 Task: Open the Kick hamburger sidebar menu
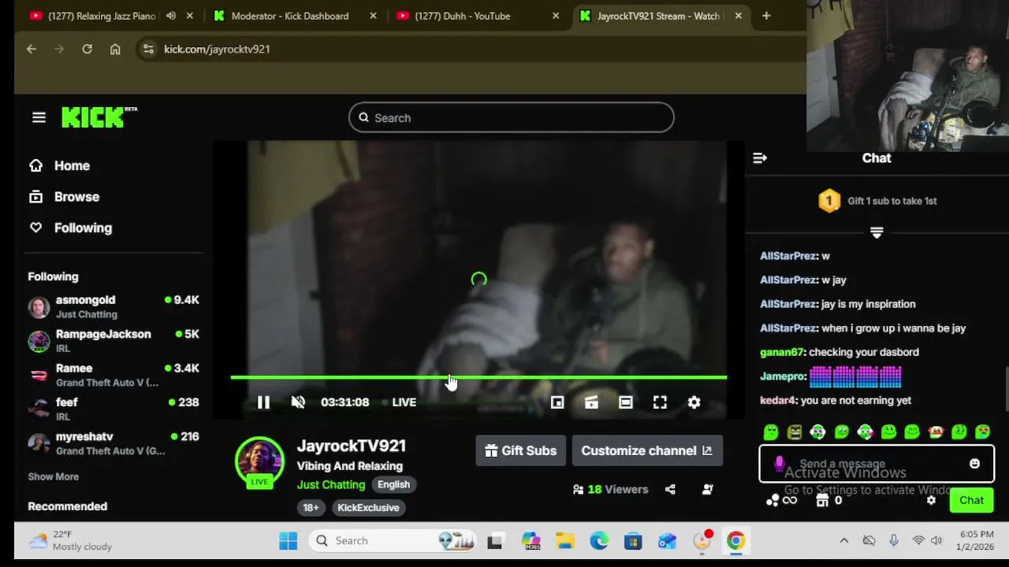(x=39, y=117)
